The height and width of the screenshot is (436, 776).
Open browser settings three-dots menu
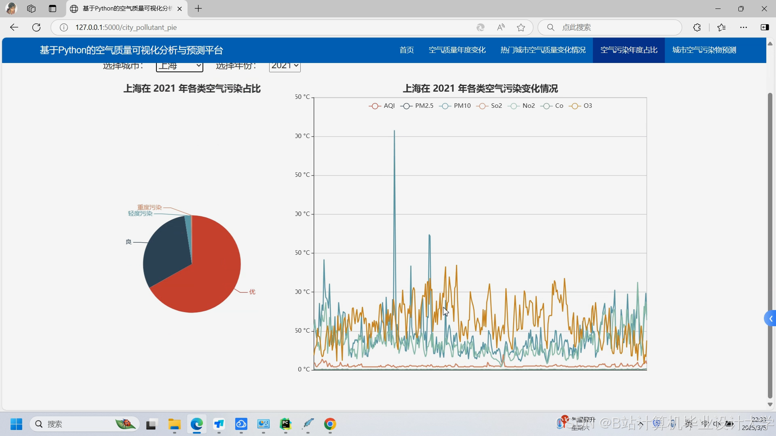[743, 27]
